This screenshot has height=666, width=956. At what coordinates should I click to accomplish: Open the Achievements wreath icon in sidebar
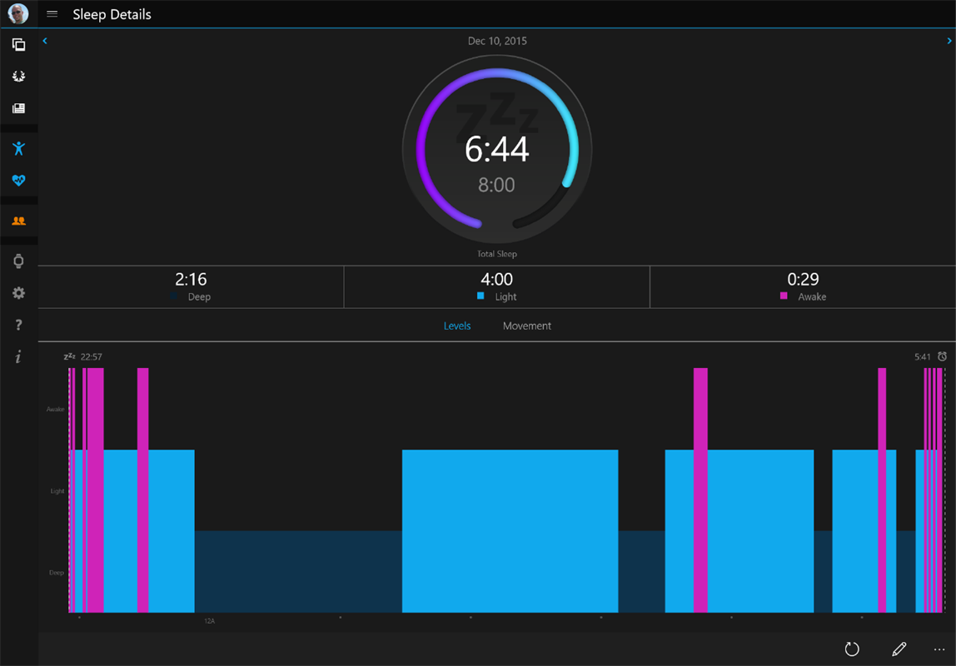tap(18, 76)
